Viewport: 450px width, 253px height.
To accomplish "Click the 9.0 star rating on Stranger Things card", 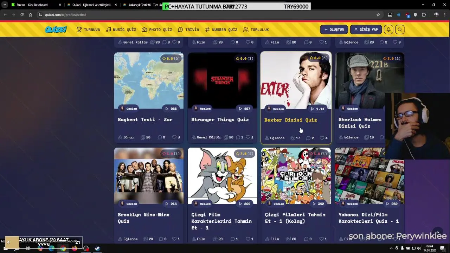I will (244, 58).
